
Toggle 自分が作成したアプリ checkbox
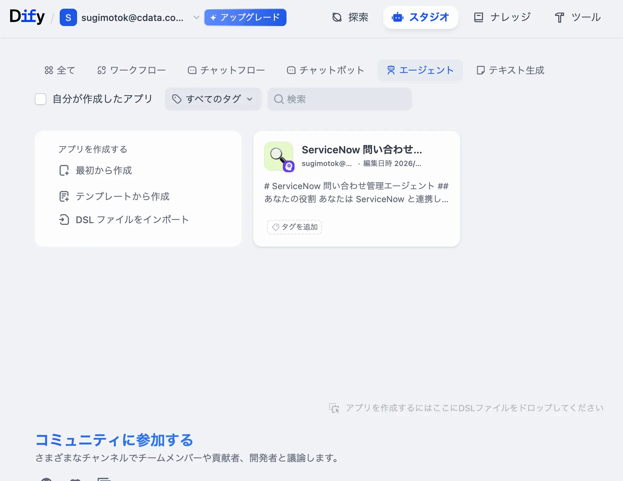[x=41, y=99]
